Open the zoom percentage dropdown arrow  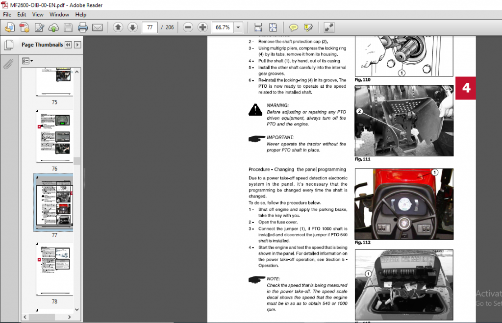pos(238,27)
